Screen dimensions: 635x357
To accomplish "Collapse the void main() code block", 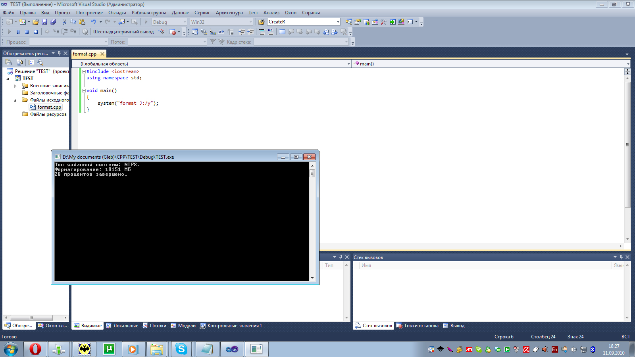I will click(x=84, y=90).
